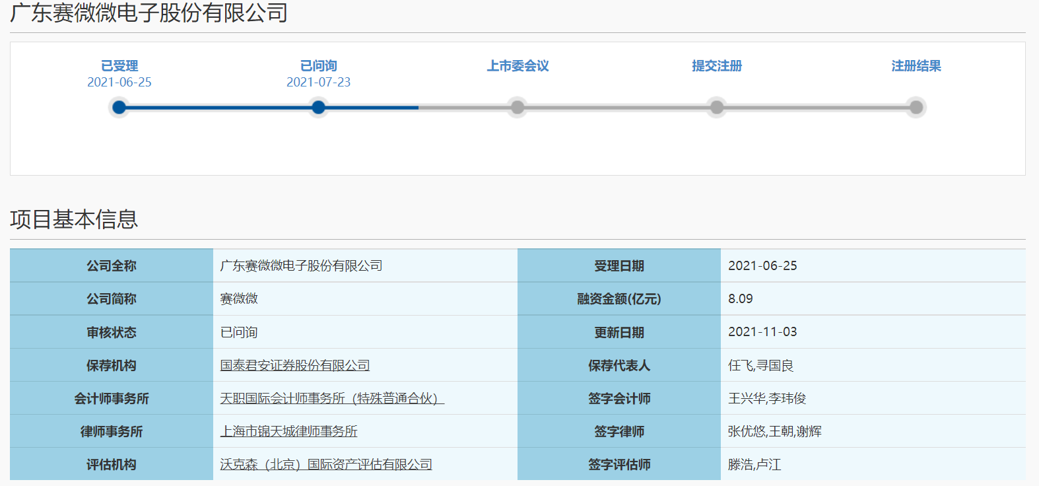Click the 融资金额(亿元) header cell

tap(619, 298)
